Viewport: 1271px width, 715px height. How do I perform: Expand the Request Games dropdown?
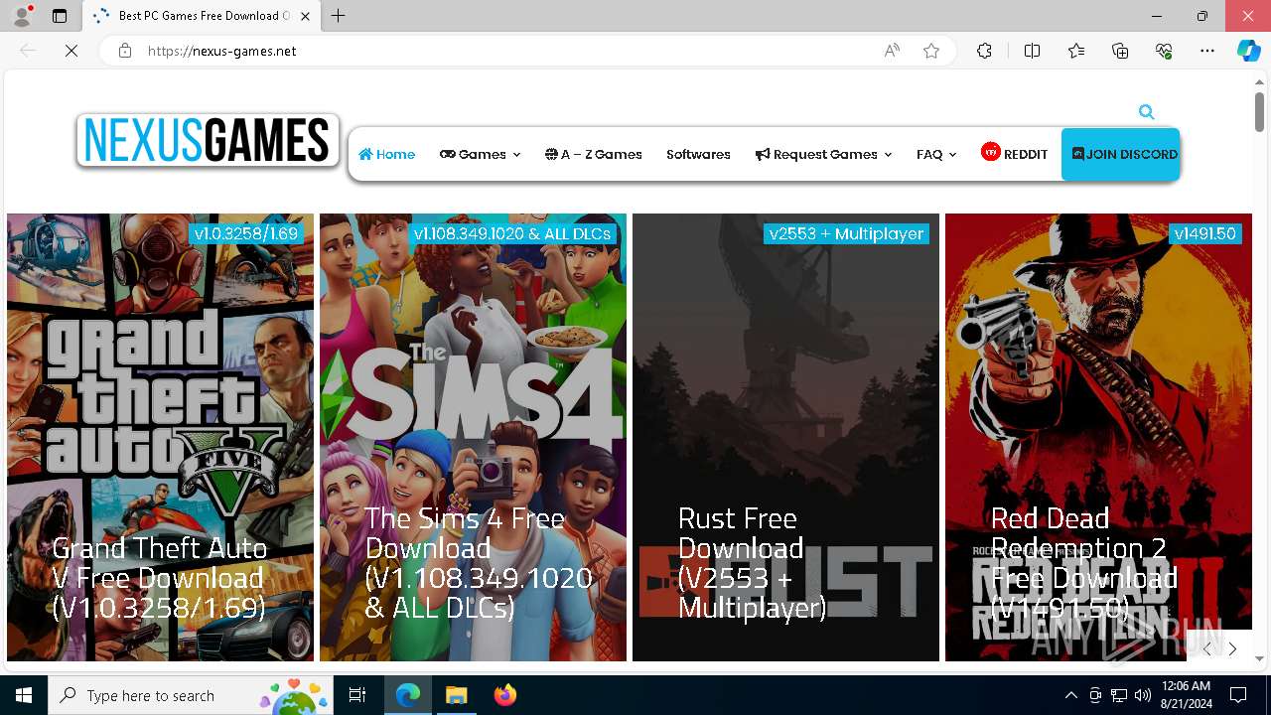pos(823,154)
